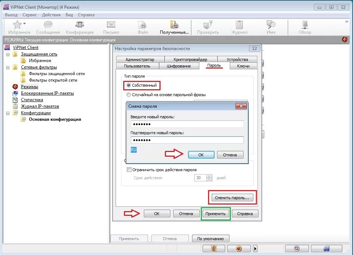Click Справка button in security settings dialog
This screenshot has width=353, height=255.
coord(245,214)
